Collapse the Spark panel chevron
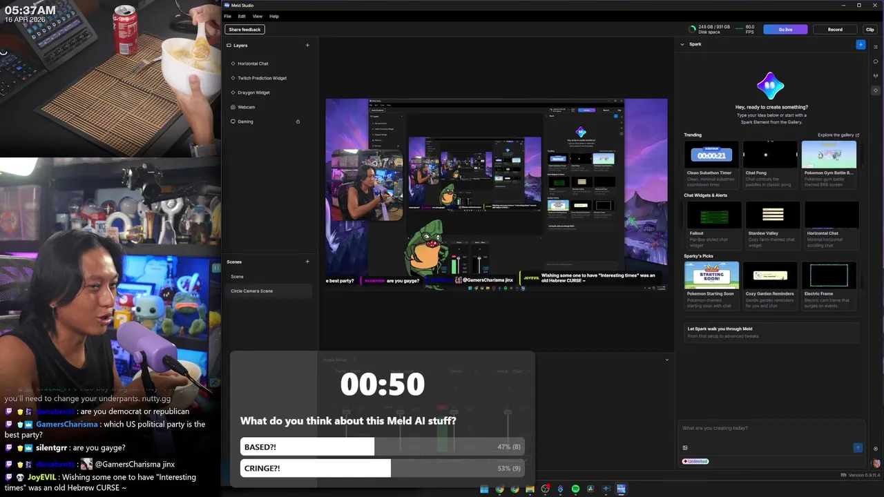Screen dimensions: 884x497 click(682, 44)
